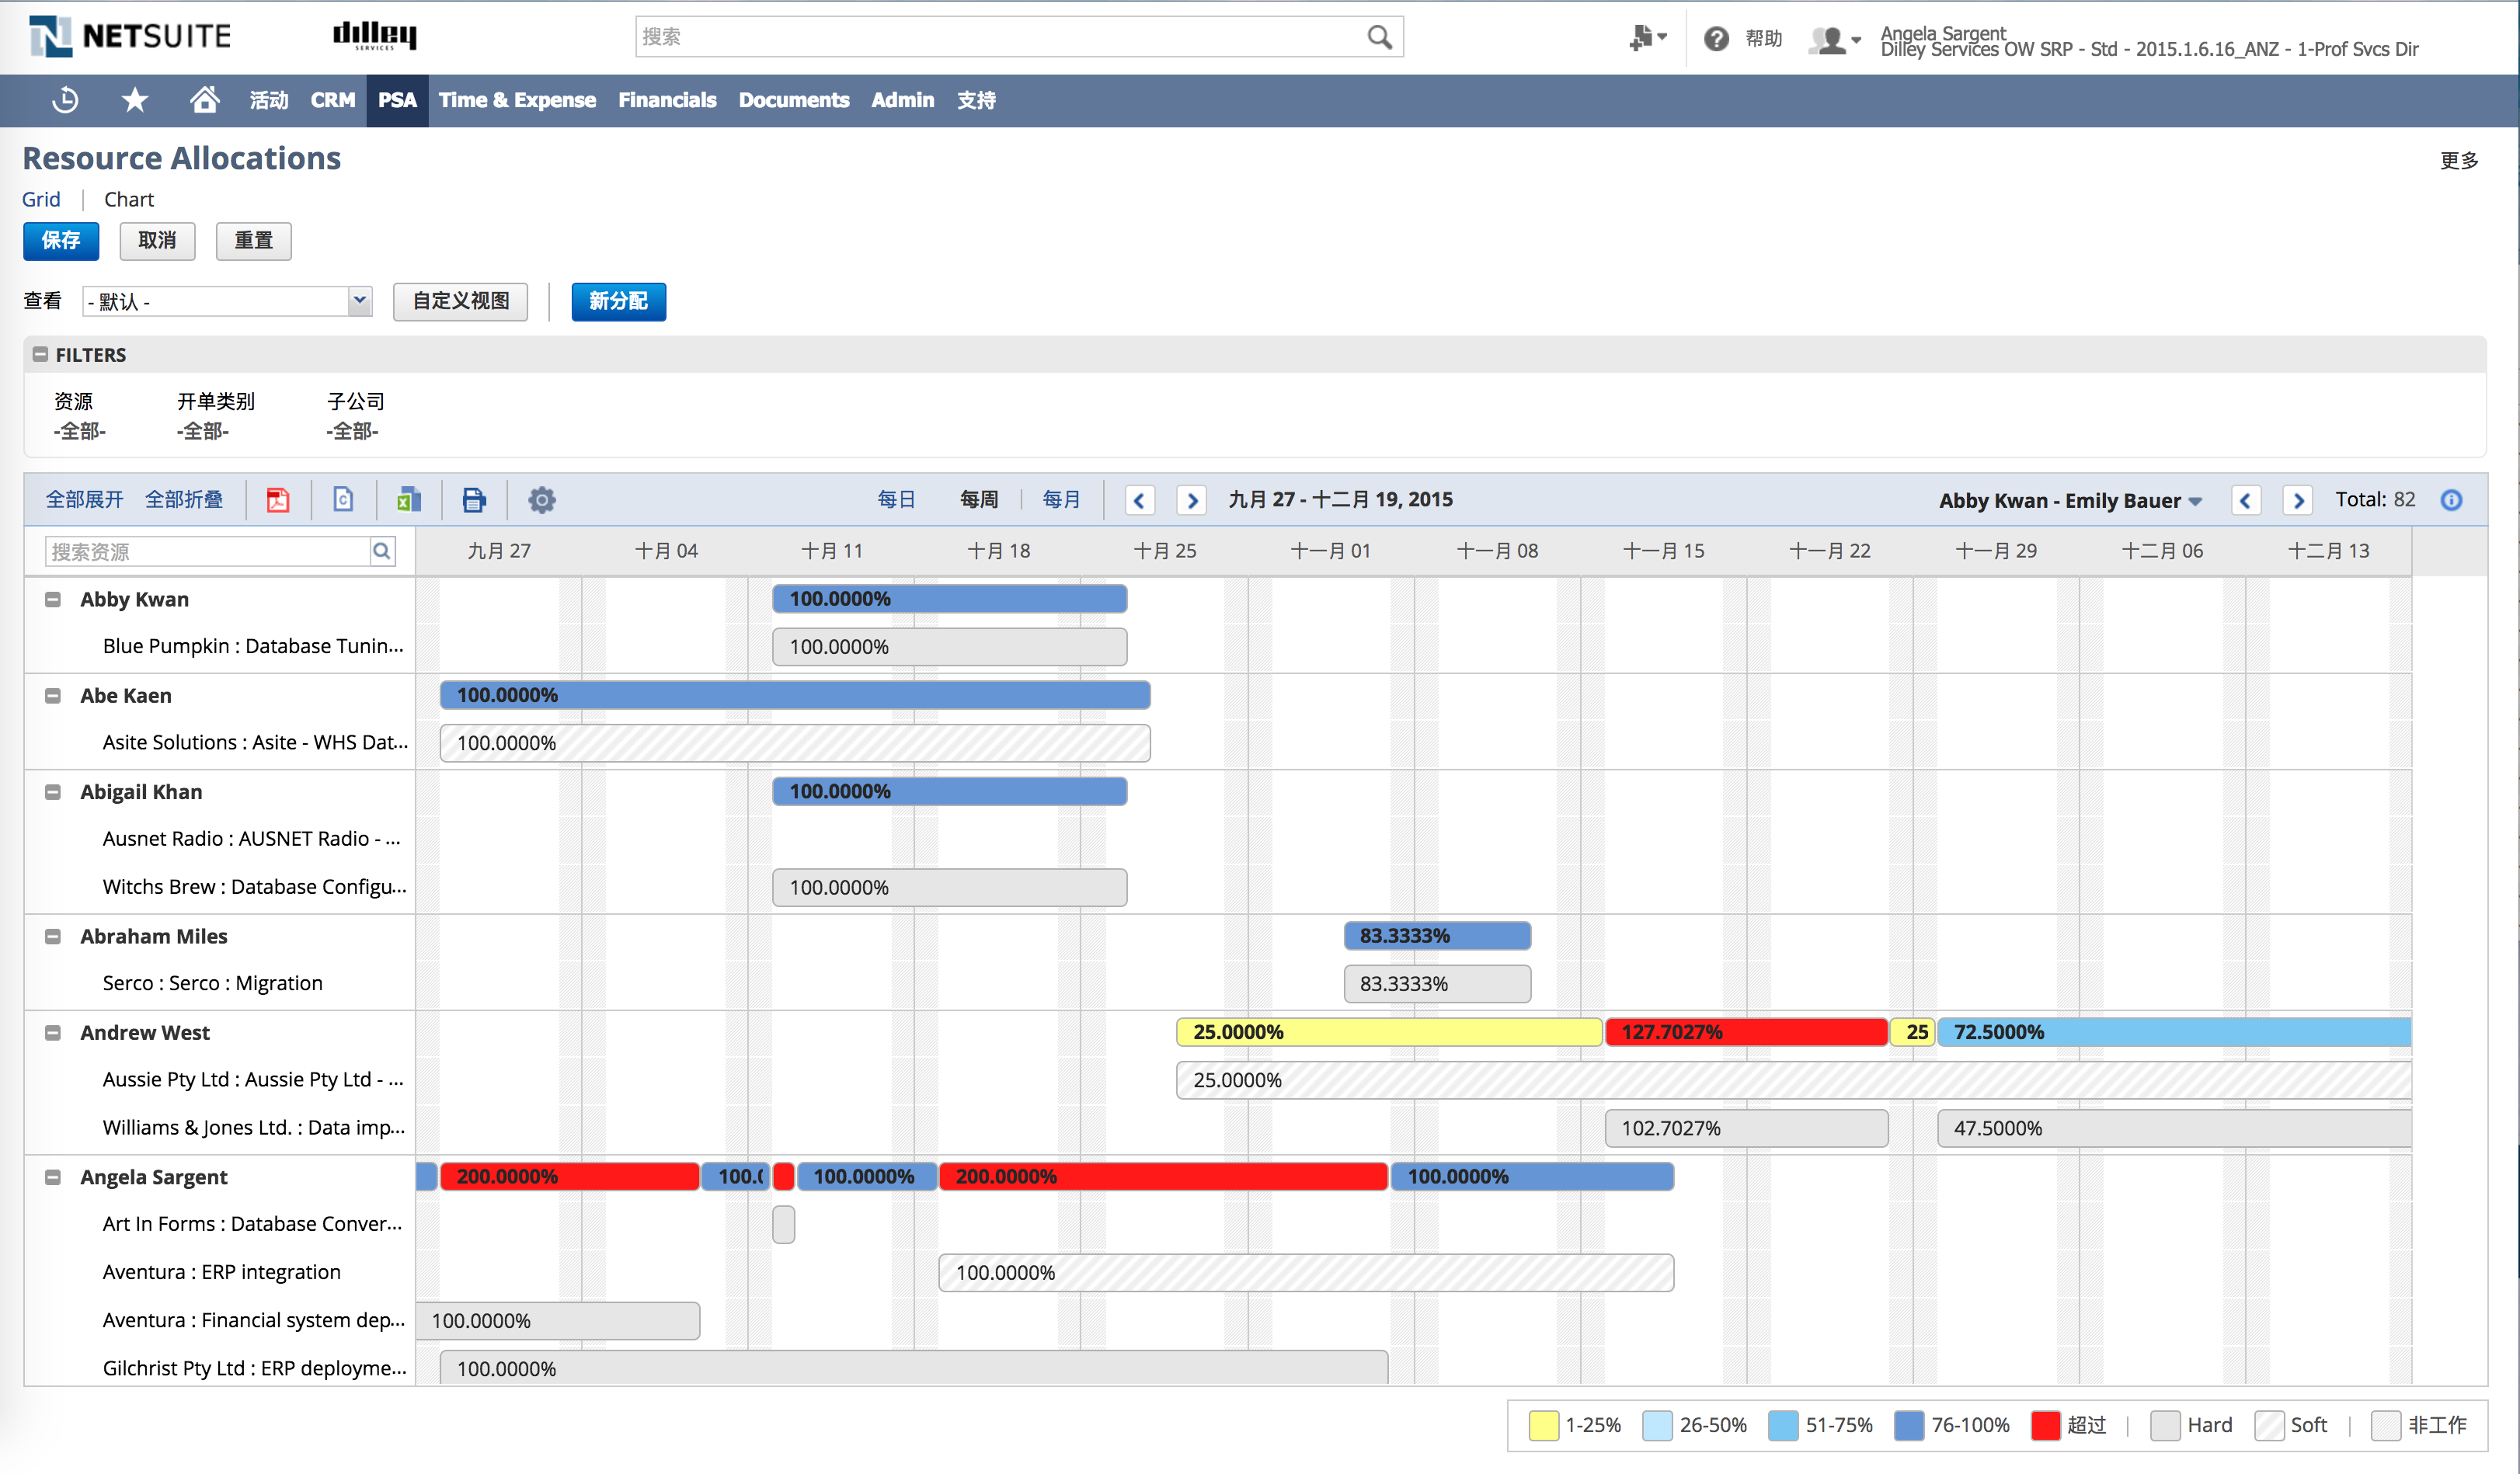Collapse the FILTERS section

pyautogui.click(x=41, y=355)
